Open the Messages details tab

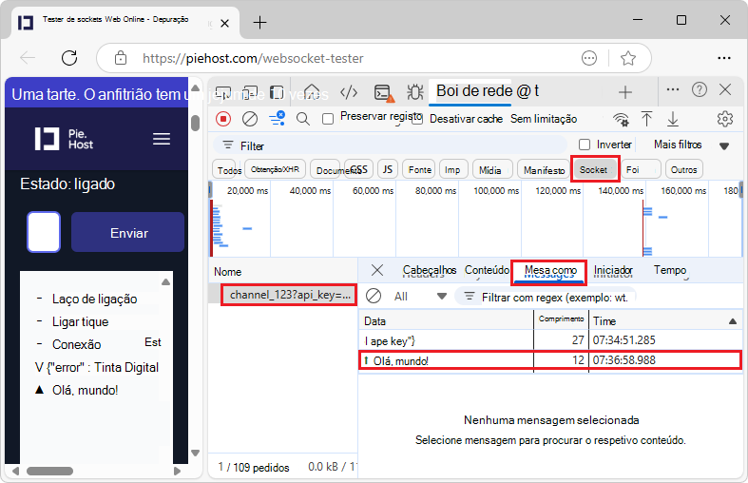click(550, 271)
